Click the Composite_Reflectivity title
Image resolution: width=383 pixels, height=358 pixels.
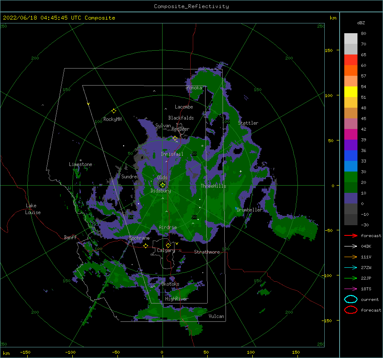(x=191, y=6)
